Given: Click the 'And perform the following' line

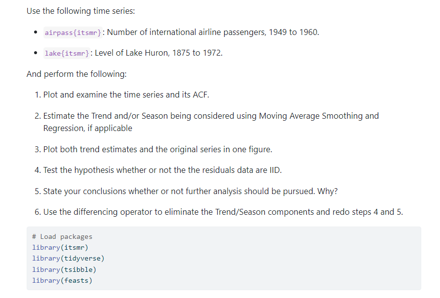Looking at the screenshot, I should 77,74.
